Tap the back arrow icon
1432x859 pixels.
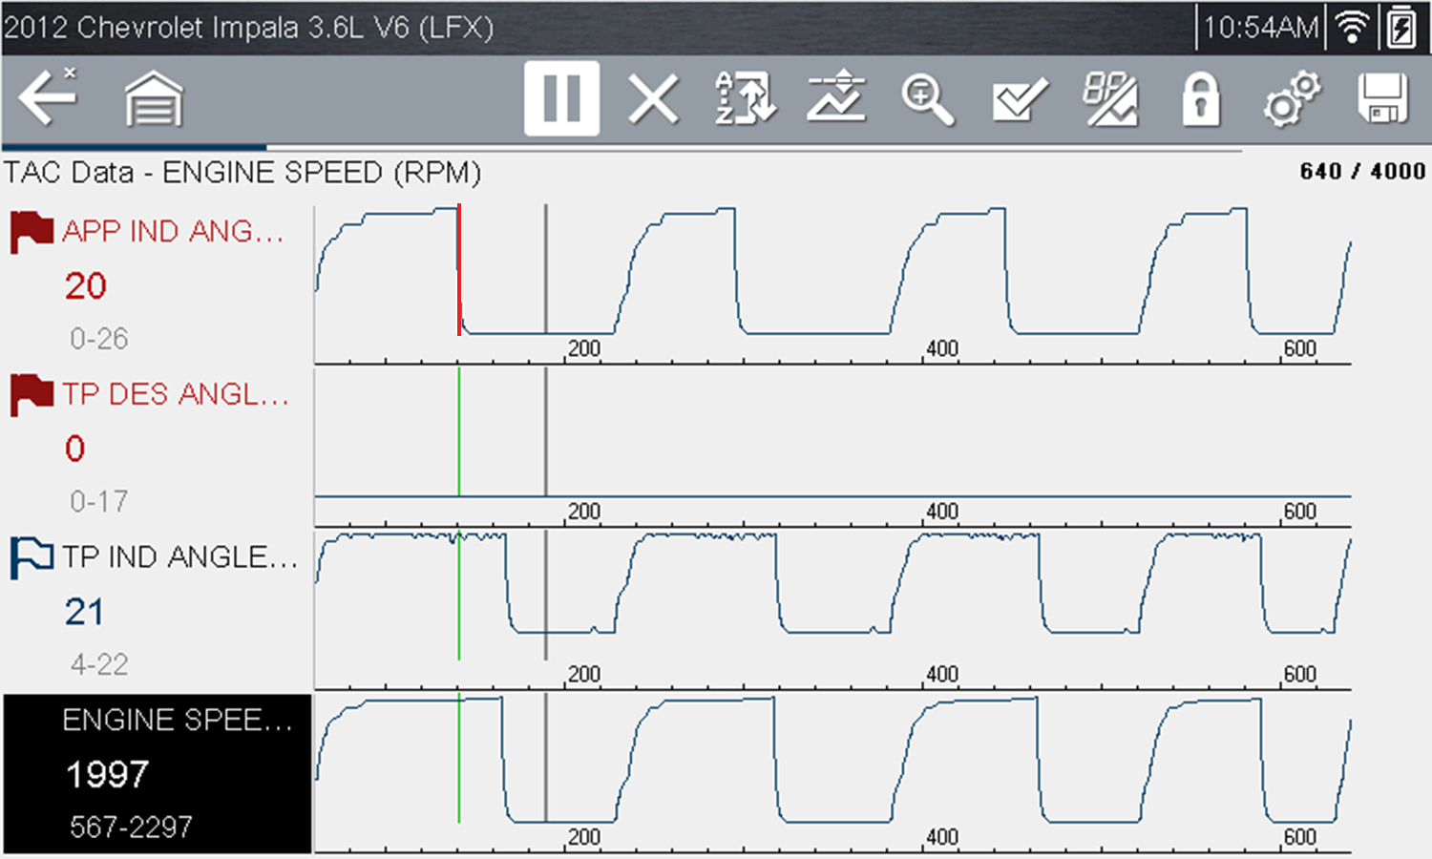[48, 97]
